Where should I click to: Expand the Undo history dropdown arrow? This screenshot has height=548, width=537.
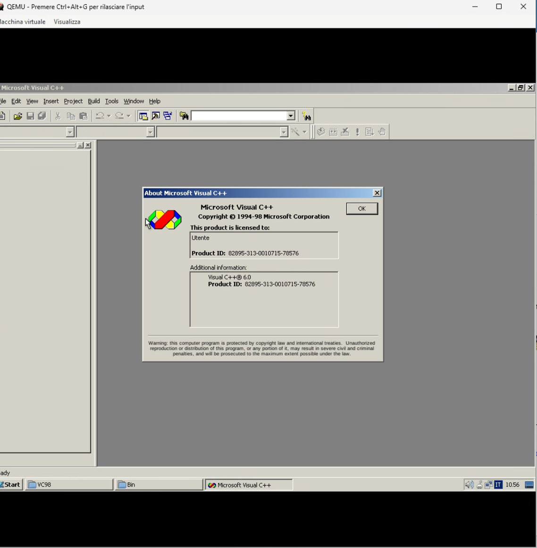click(x=109, y=116)
